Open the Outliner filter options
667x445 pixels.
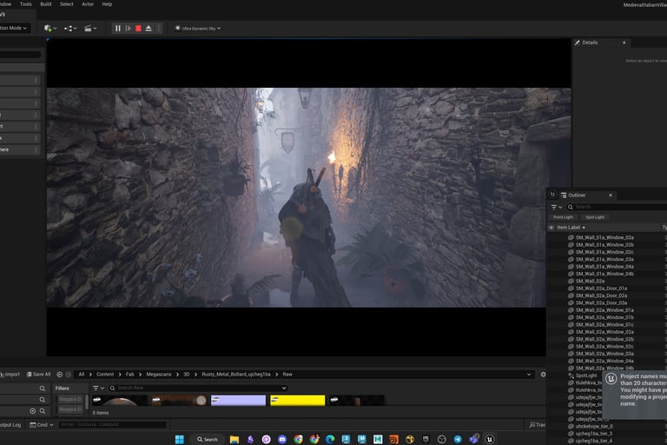tap(556, 207)
